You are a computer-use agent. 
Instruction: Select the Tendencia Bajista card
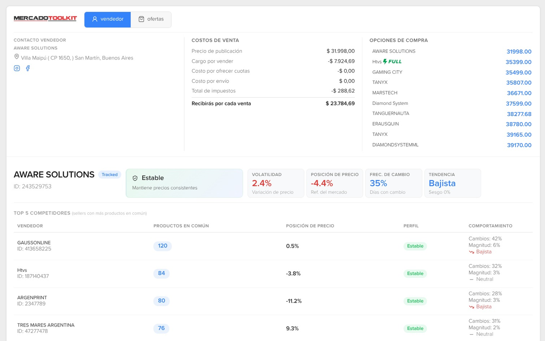[453, 183]
